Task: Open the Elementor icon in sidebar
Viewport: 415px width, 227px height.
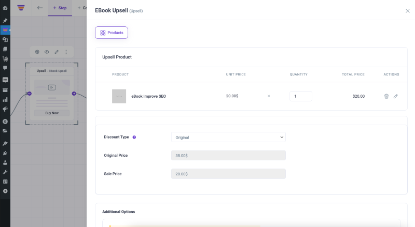Action: click(5, 122)
